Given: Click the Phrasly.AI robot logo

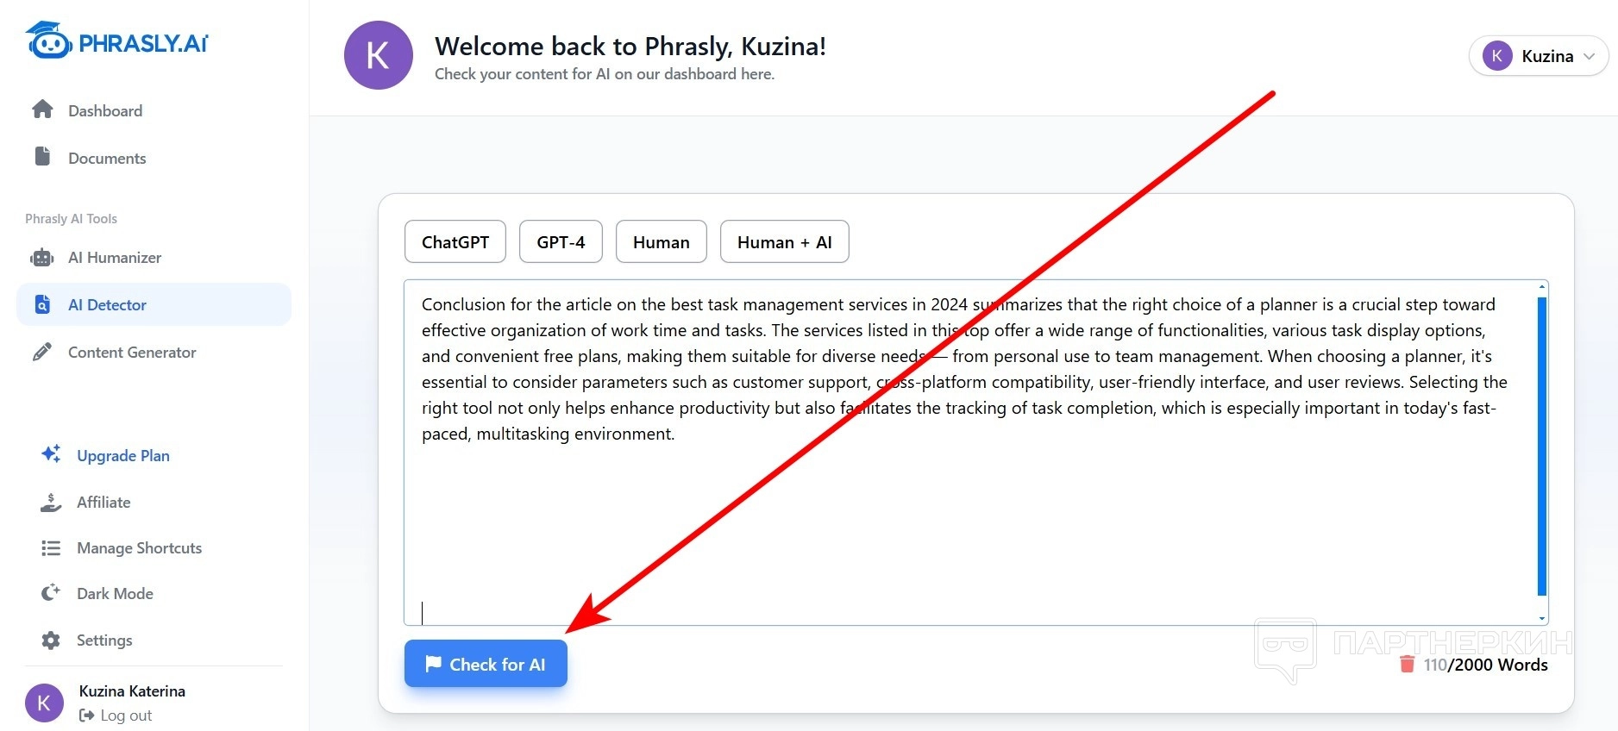Looking at the screenshot, I should [x=48, y=41].
